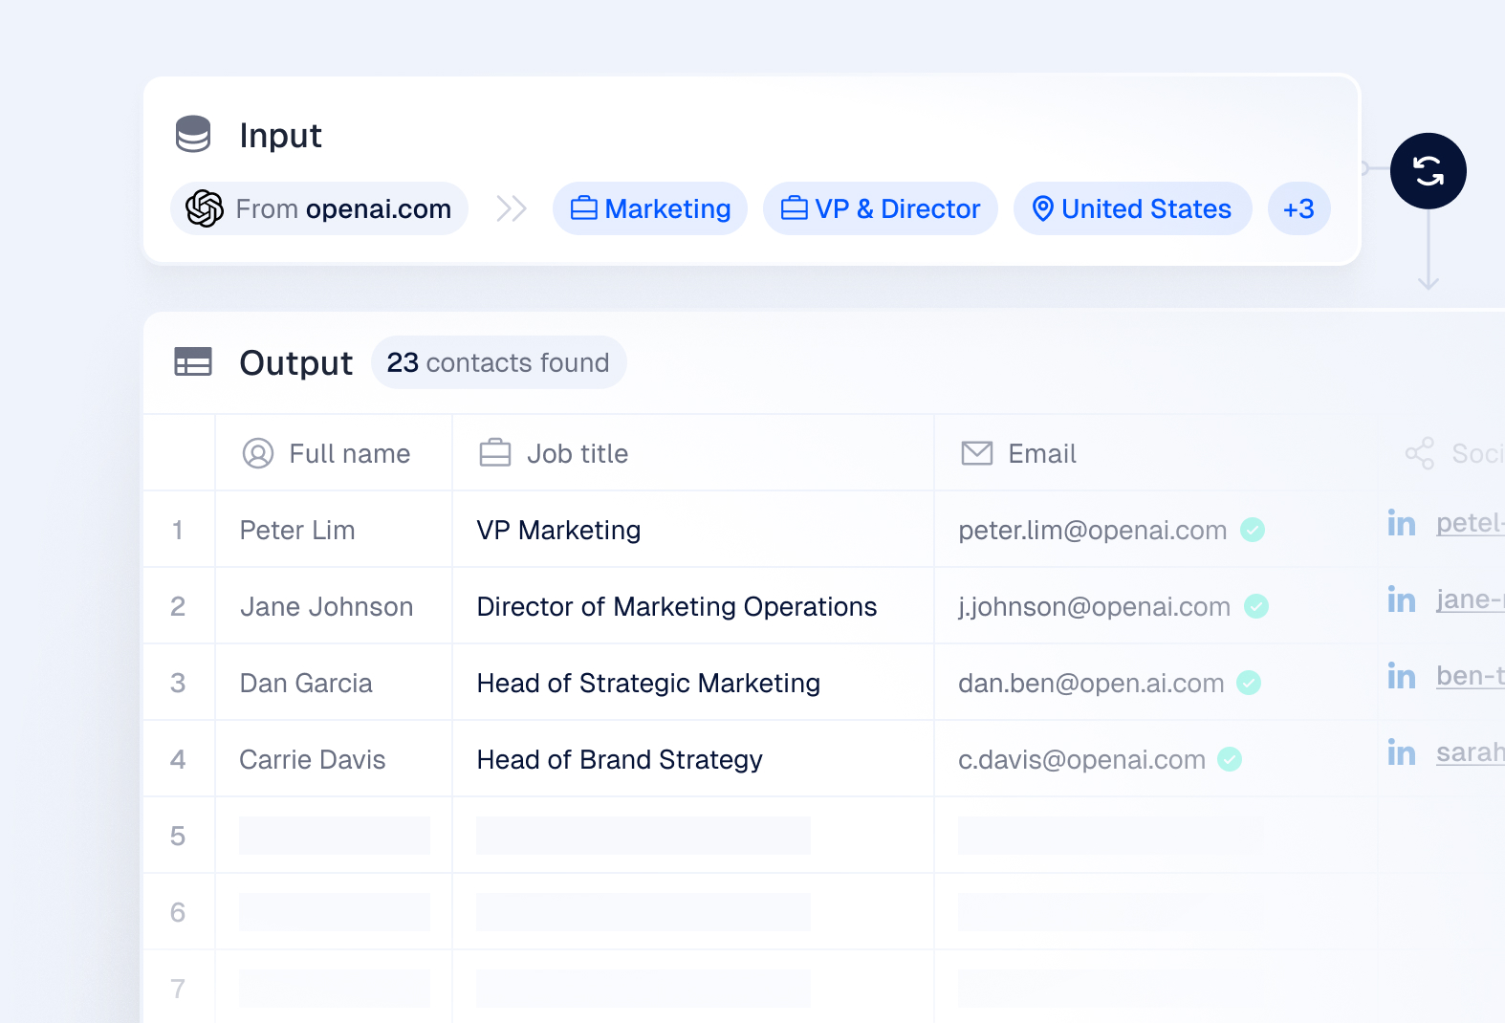The image size is (1505, 1023).
Task: Click the Input database icon
Action: pos(193,135)
